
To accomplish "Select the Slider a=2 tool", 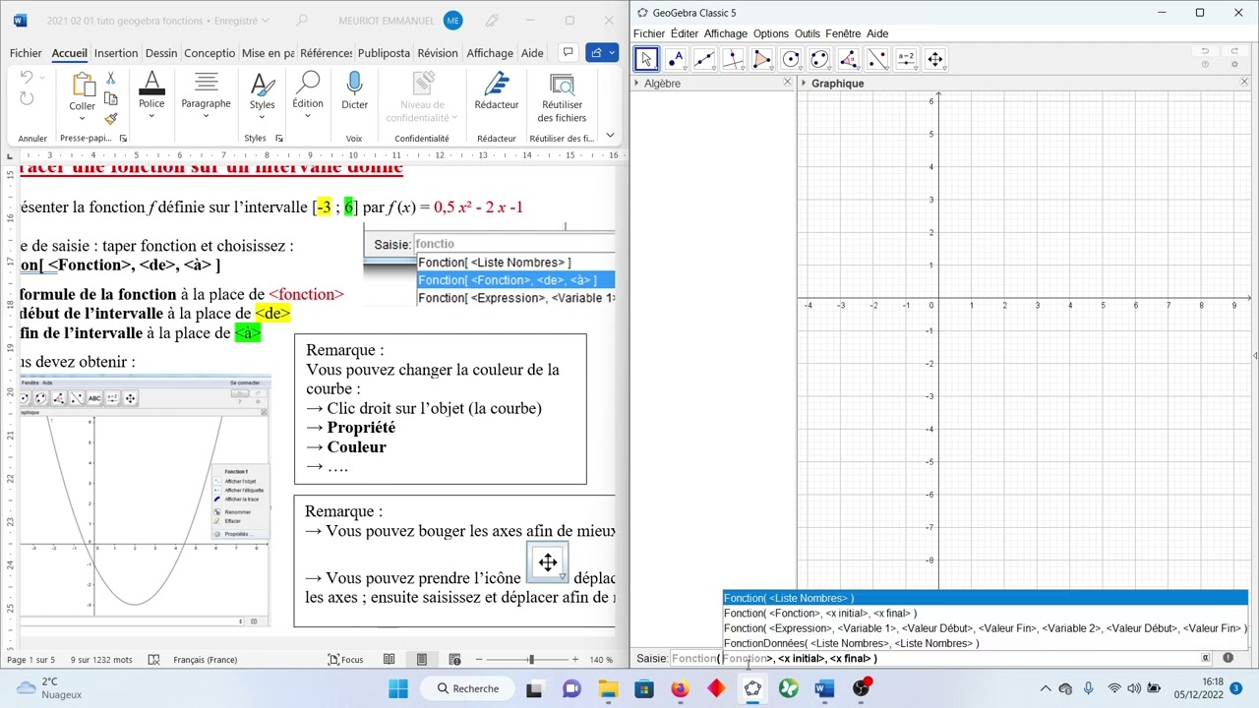I will pos(906,59).
